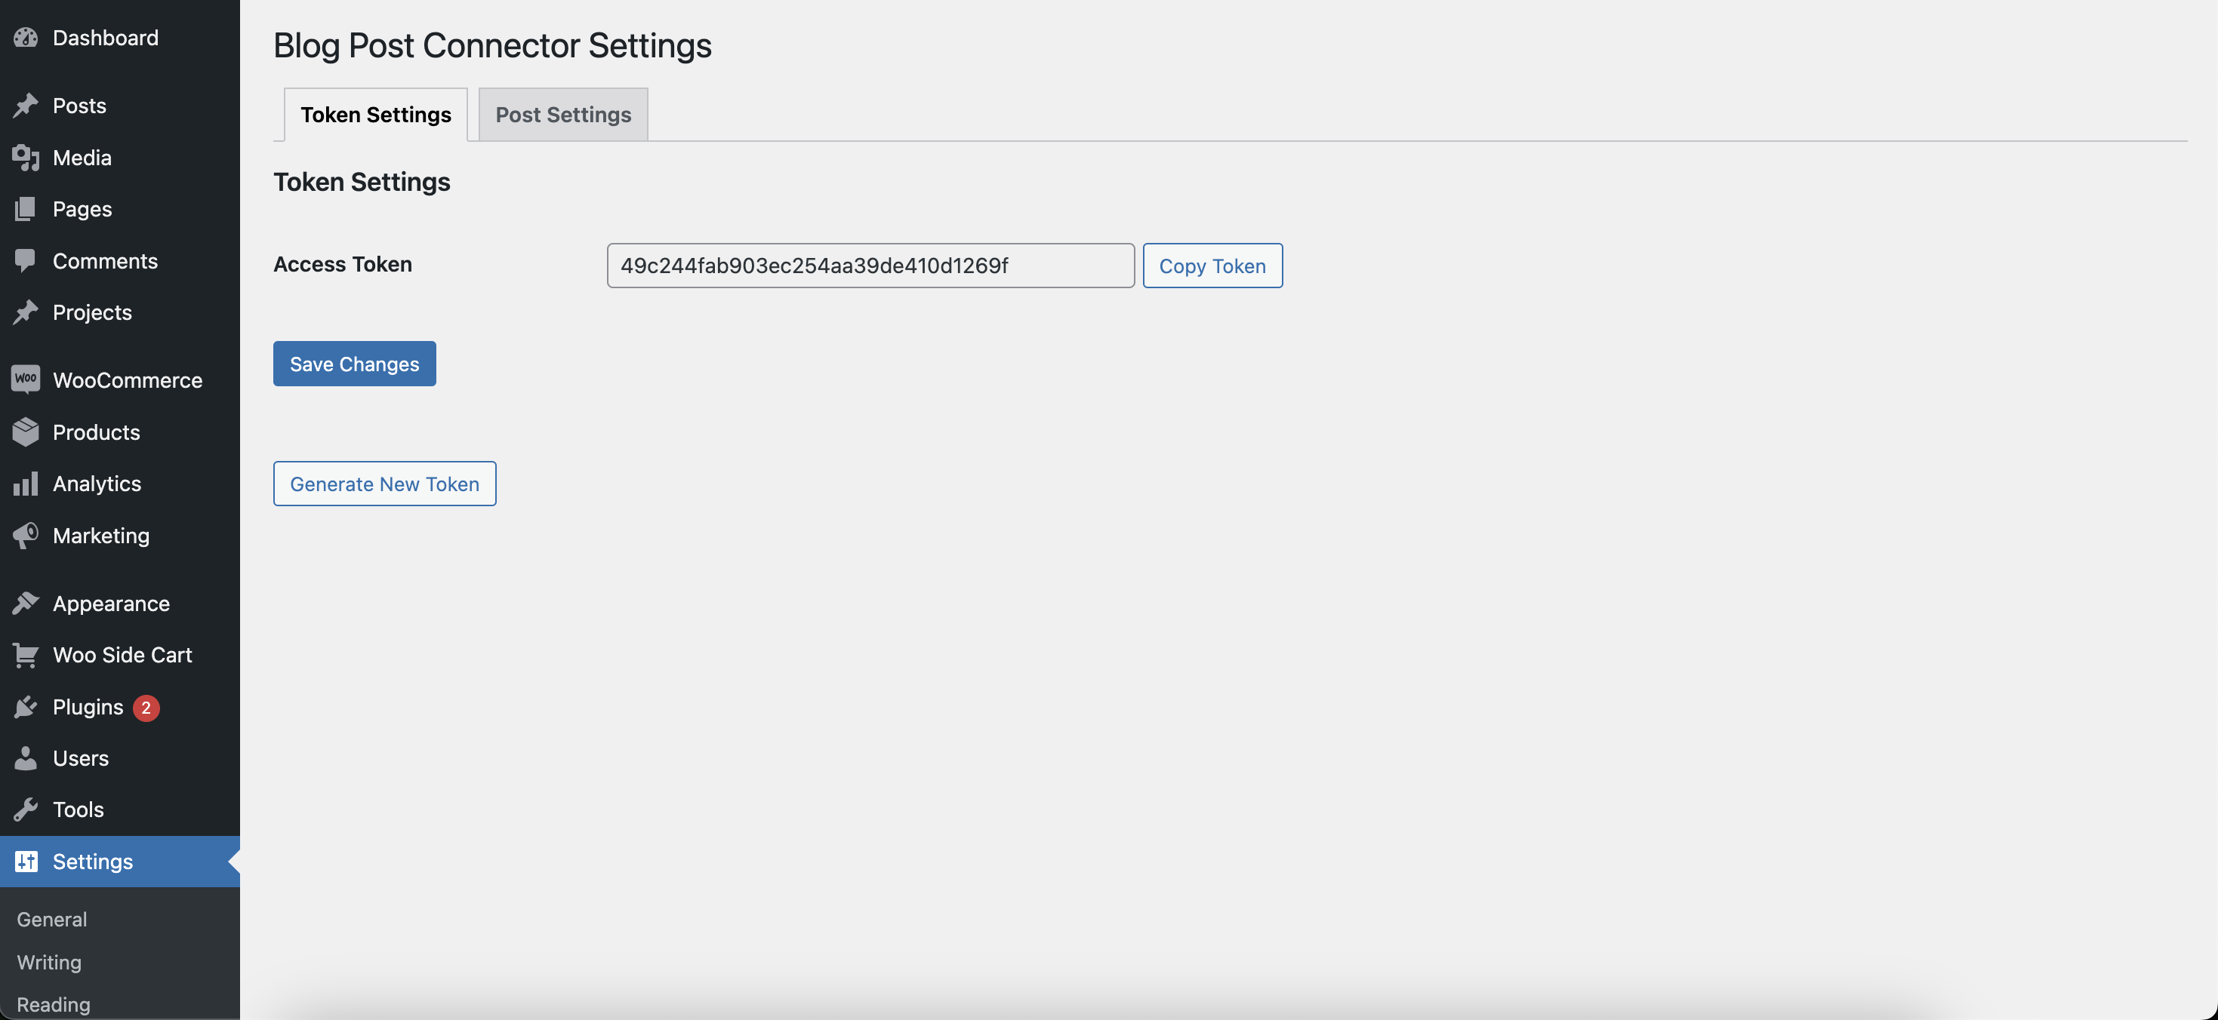The width and height of the screenshot is (2218, 1020).
Task: Click the Access Token input field
Action: [x=870, y=265]
